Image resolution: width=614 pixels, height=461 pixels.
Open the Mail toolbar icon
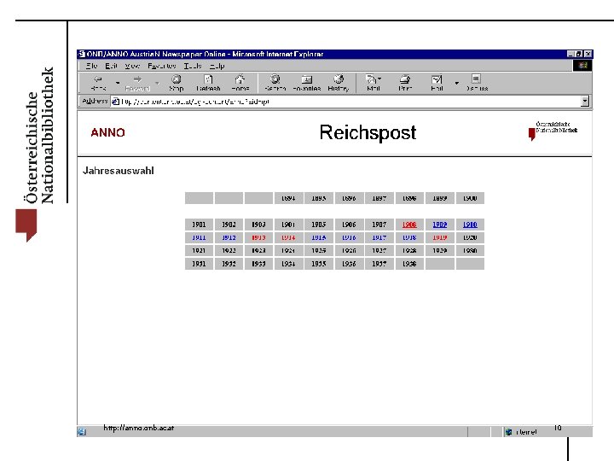click(x=373, y=83)
